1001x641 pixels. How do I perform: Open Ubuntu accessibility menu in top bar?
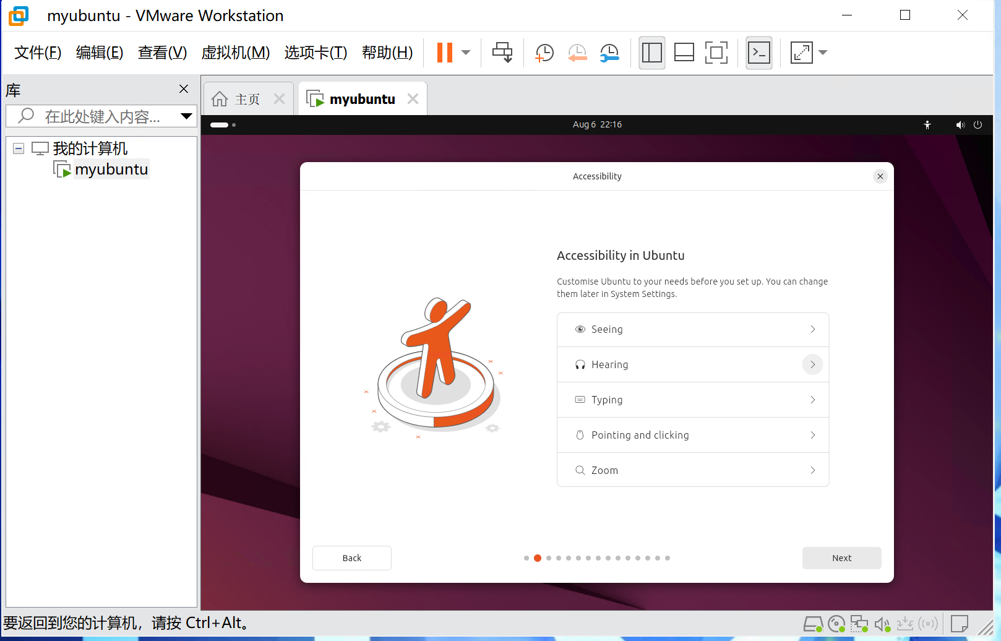(927, 125)
